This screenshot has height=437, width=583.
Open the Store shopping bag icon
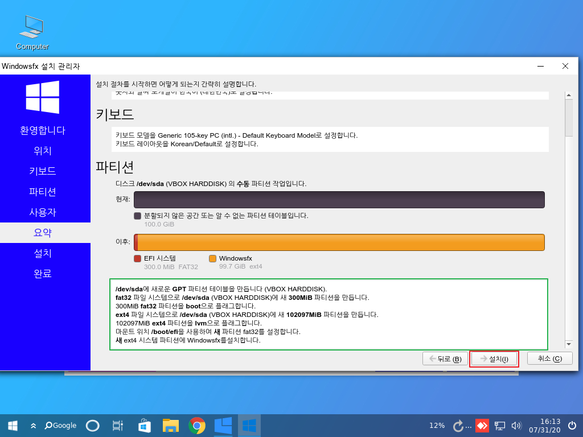(x=144, y=426)
